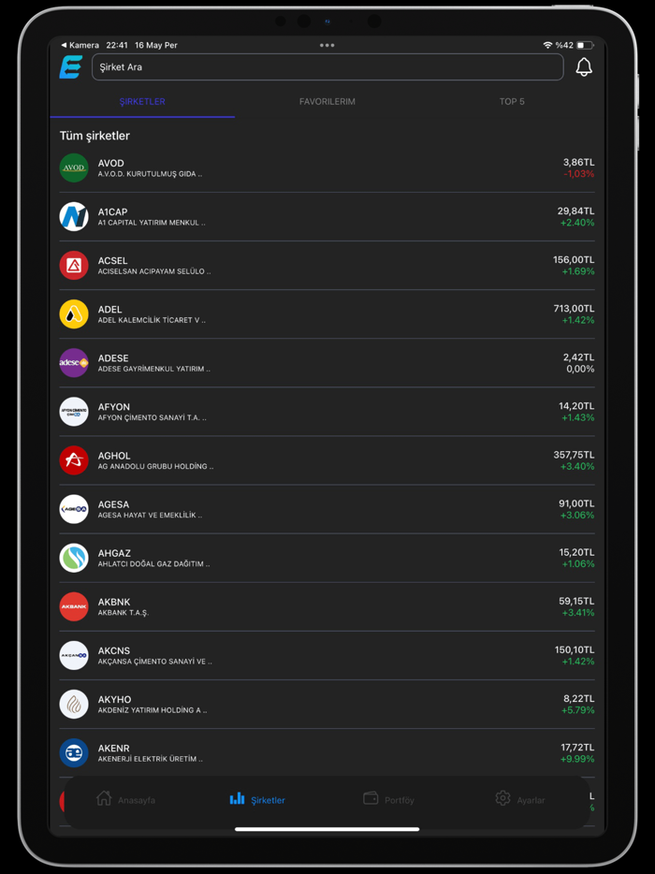The height and width of the screenshot is (874, 655).
Task: Open Portföy from the bottom navigation
Action: click(388, 799)
